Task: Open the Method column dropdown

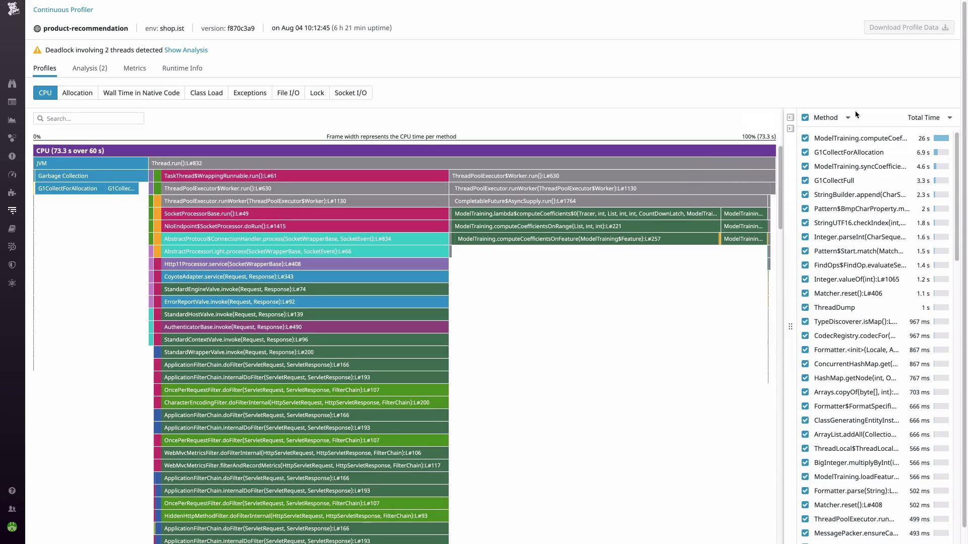Action: point(849,117)
